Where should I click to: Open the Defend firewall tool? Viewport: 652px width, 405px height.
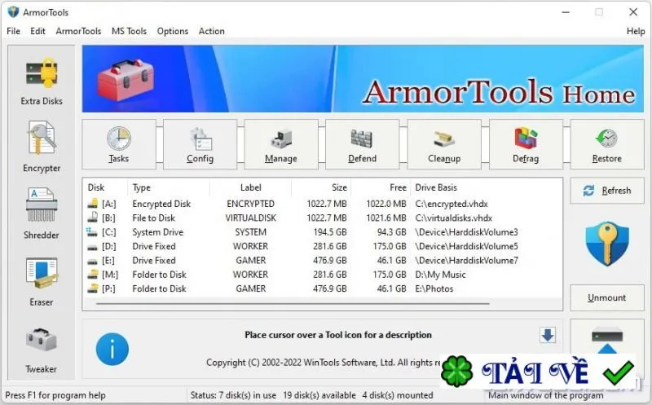point(363,144)
